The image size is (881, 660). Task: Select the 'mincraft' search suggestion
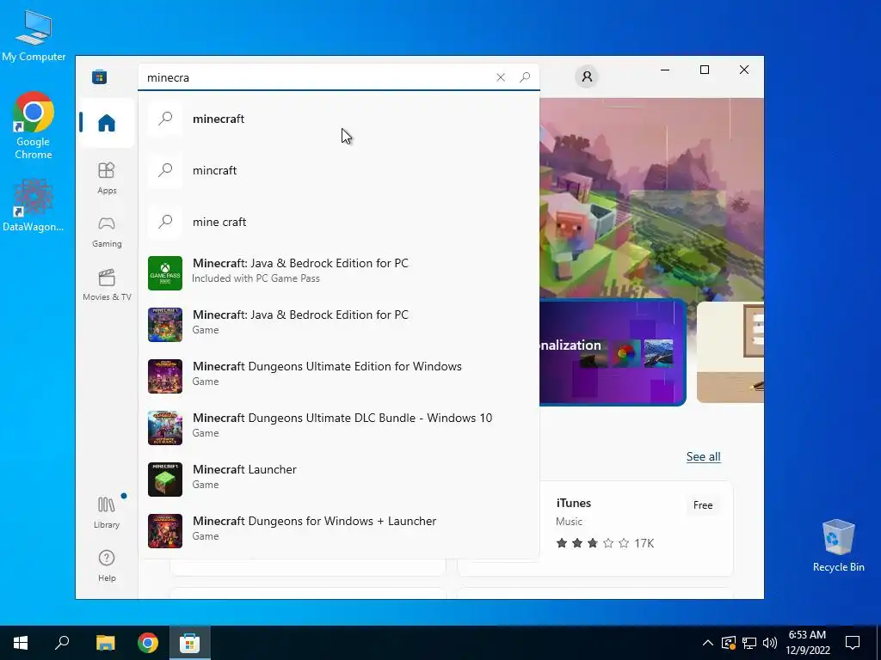click(339, 170)
